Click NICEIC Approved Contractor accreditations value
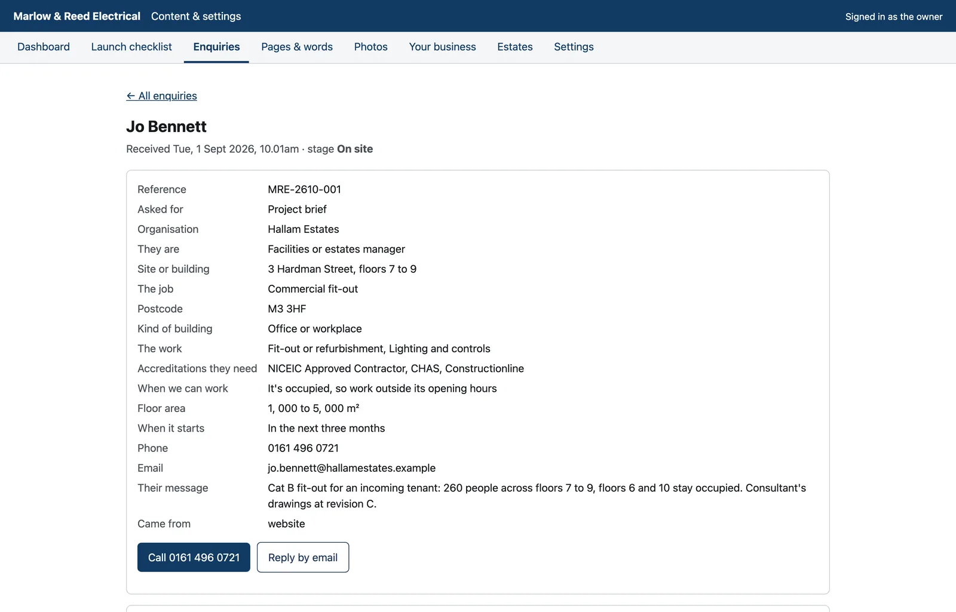 tap(396, 368)
